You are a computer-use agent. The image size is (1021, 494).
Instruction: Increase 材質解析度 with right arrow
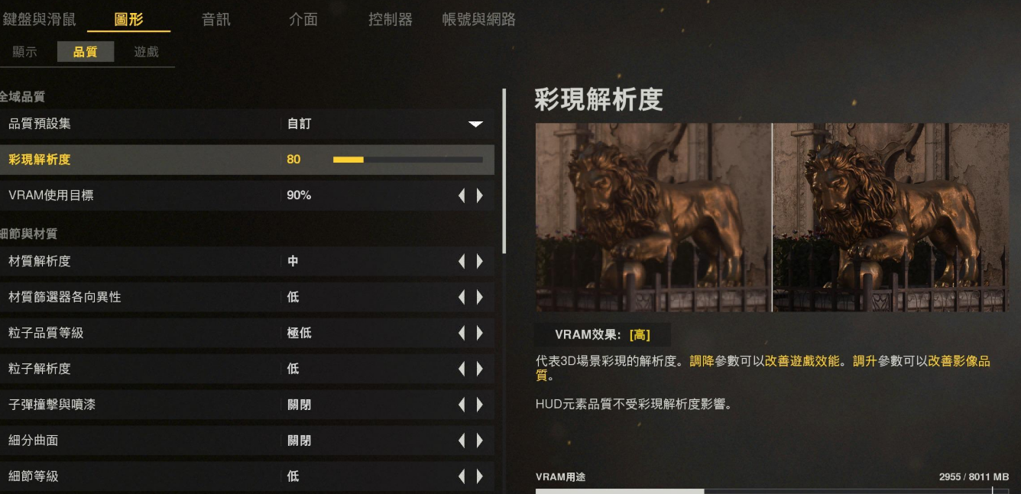point(480,261)
